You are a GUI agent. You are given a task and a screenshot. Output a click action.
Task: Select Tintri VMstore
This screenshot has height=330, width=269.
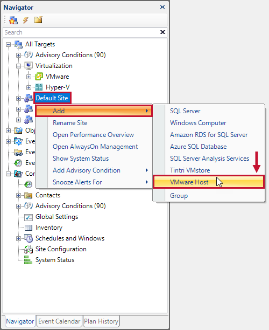(x=209, y=170)
